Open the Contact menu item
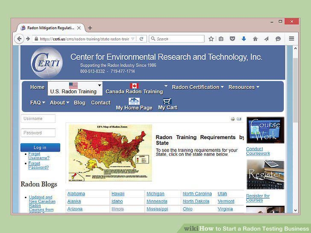311x233 pixels. click(x=101, y=102)
